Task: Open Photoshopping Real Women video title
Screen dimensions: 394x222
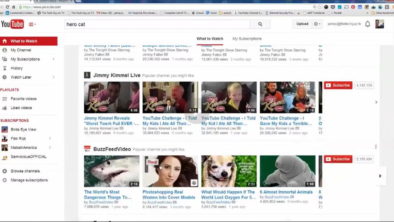Action: click(x=169, y=195)
